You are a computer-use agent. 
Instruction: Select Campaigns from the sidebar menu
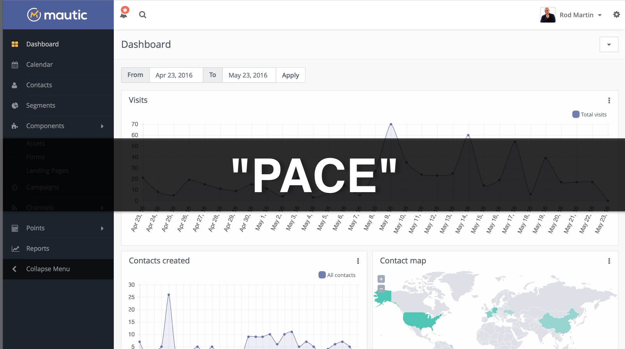pyautogui.click(x=42, y=187)
